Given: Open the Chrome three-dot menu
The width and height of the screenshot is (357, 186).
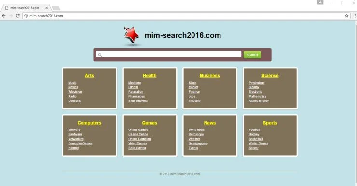Looking at the screenshot, I should (x=355, y=16).
